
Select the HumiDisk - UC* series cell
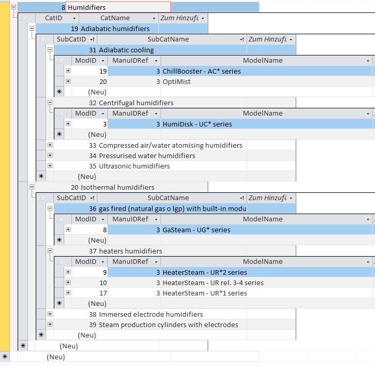[x=267, y=124]
